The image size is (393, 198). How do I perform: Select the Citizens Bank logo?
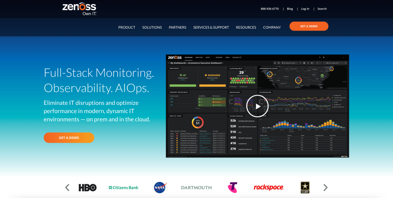123,187
